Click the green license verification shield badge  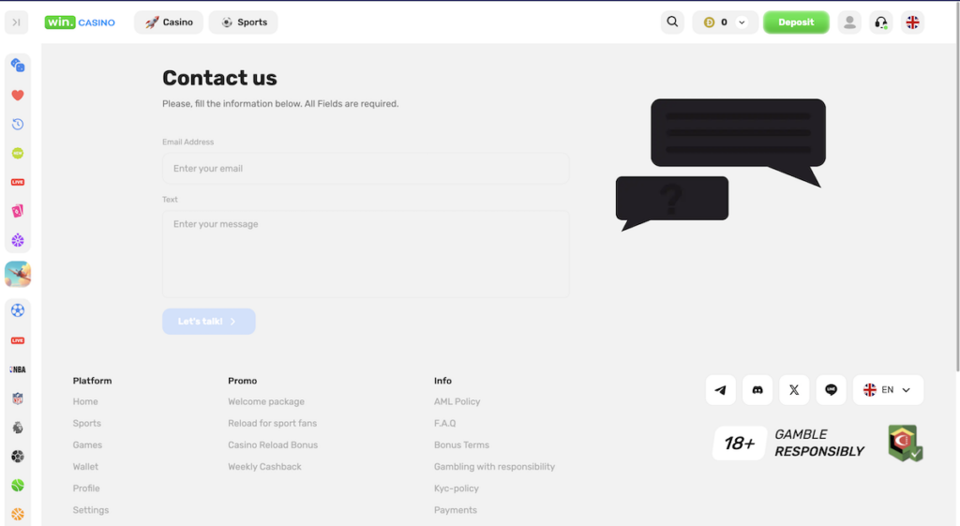click(x=906, y=443)
